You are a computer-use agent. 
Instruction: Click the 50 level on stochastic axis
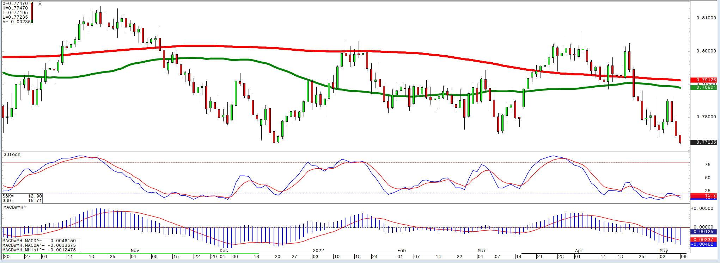[x=707, y=178]
